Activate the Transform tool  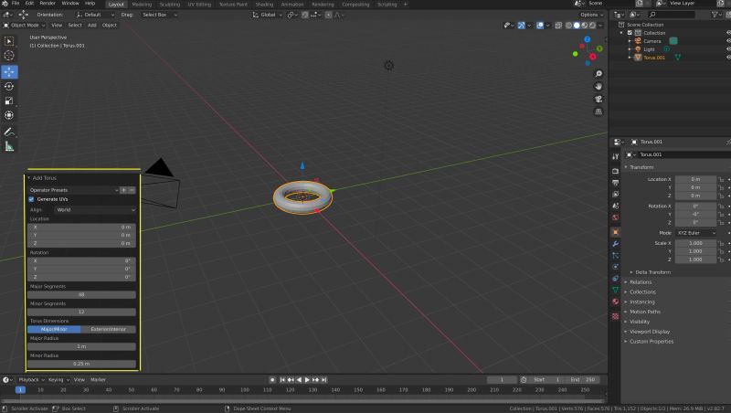[x=9, y=115]
